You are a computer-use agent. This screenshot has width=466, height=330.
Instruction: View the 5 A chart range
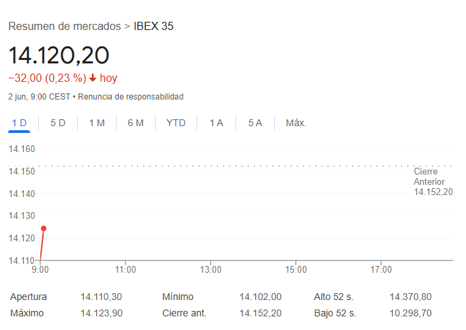point(255,123)
